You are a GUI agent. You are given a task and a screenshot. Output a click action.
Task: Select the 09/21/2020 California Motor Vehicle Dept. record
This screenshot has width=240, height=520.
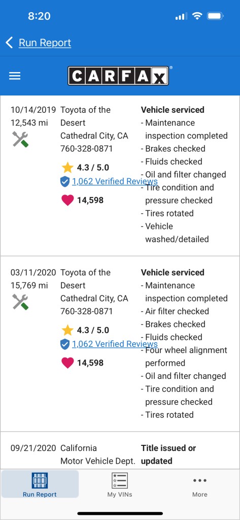(120, 450)
